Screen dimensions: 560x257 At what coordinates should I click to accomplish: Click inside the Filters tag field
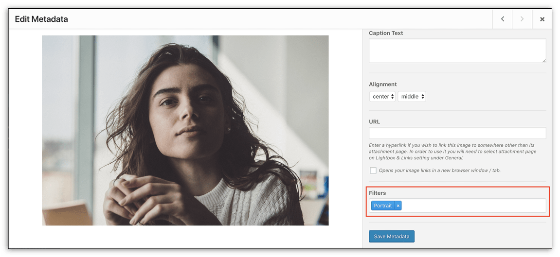click(457, 206)
